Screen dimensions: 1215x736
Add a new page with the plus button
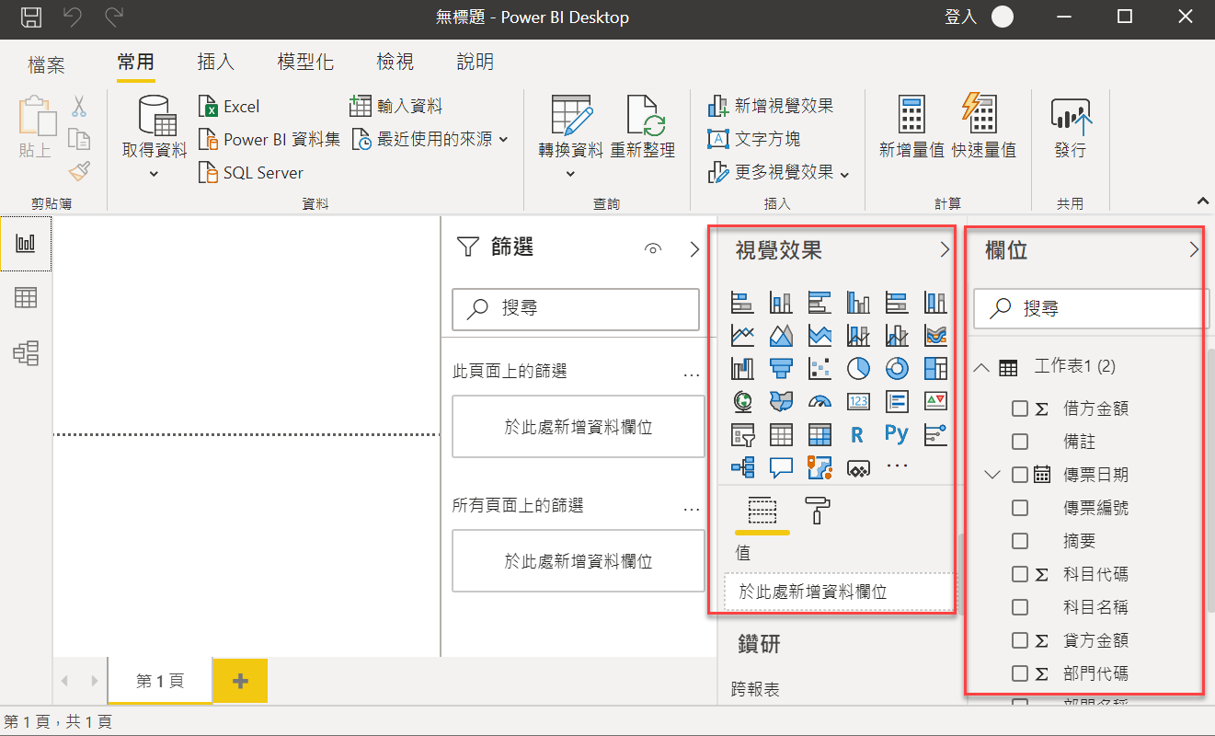[x=240, y=681]
